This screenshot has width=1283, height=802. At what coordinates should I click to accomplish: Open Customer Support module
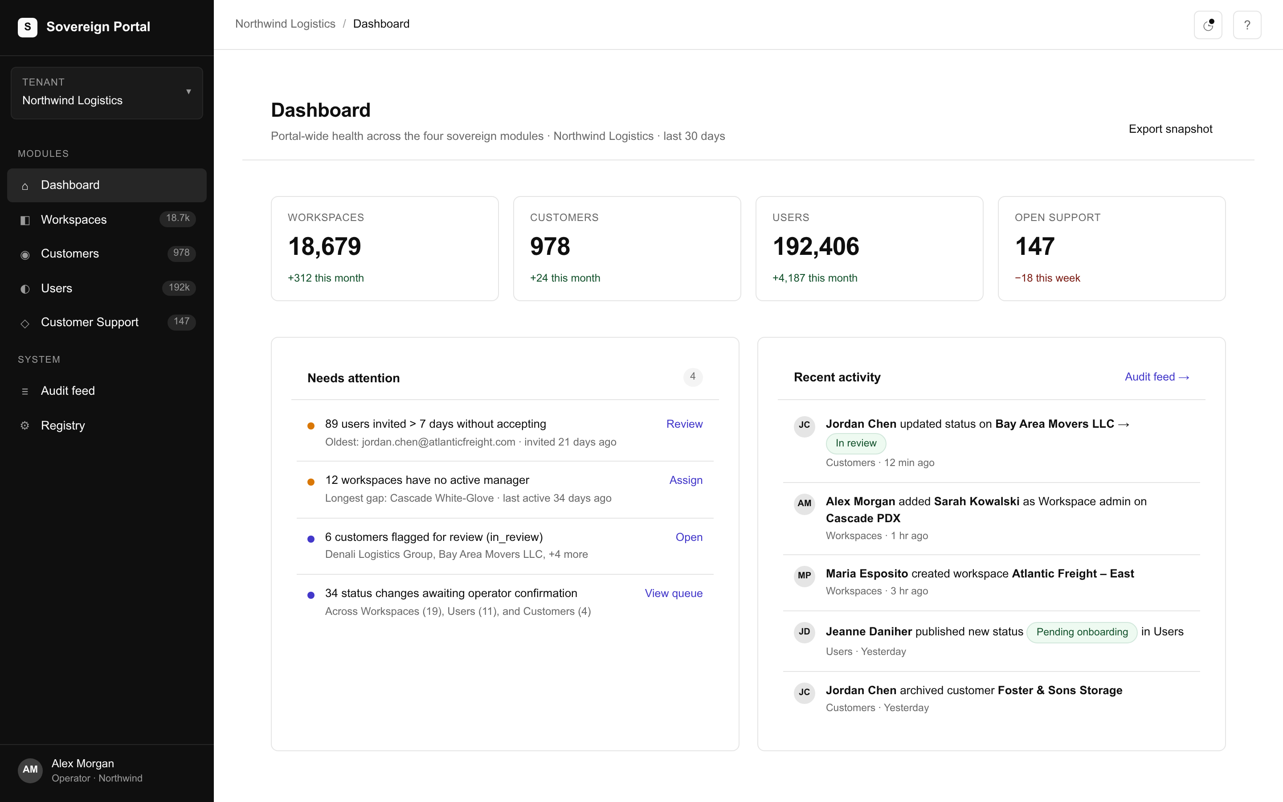point(106,323)
